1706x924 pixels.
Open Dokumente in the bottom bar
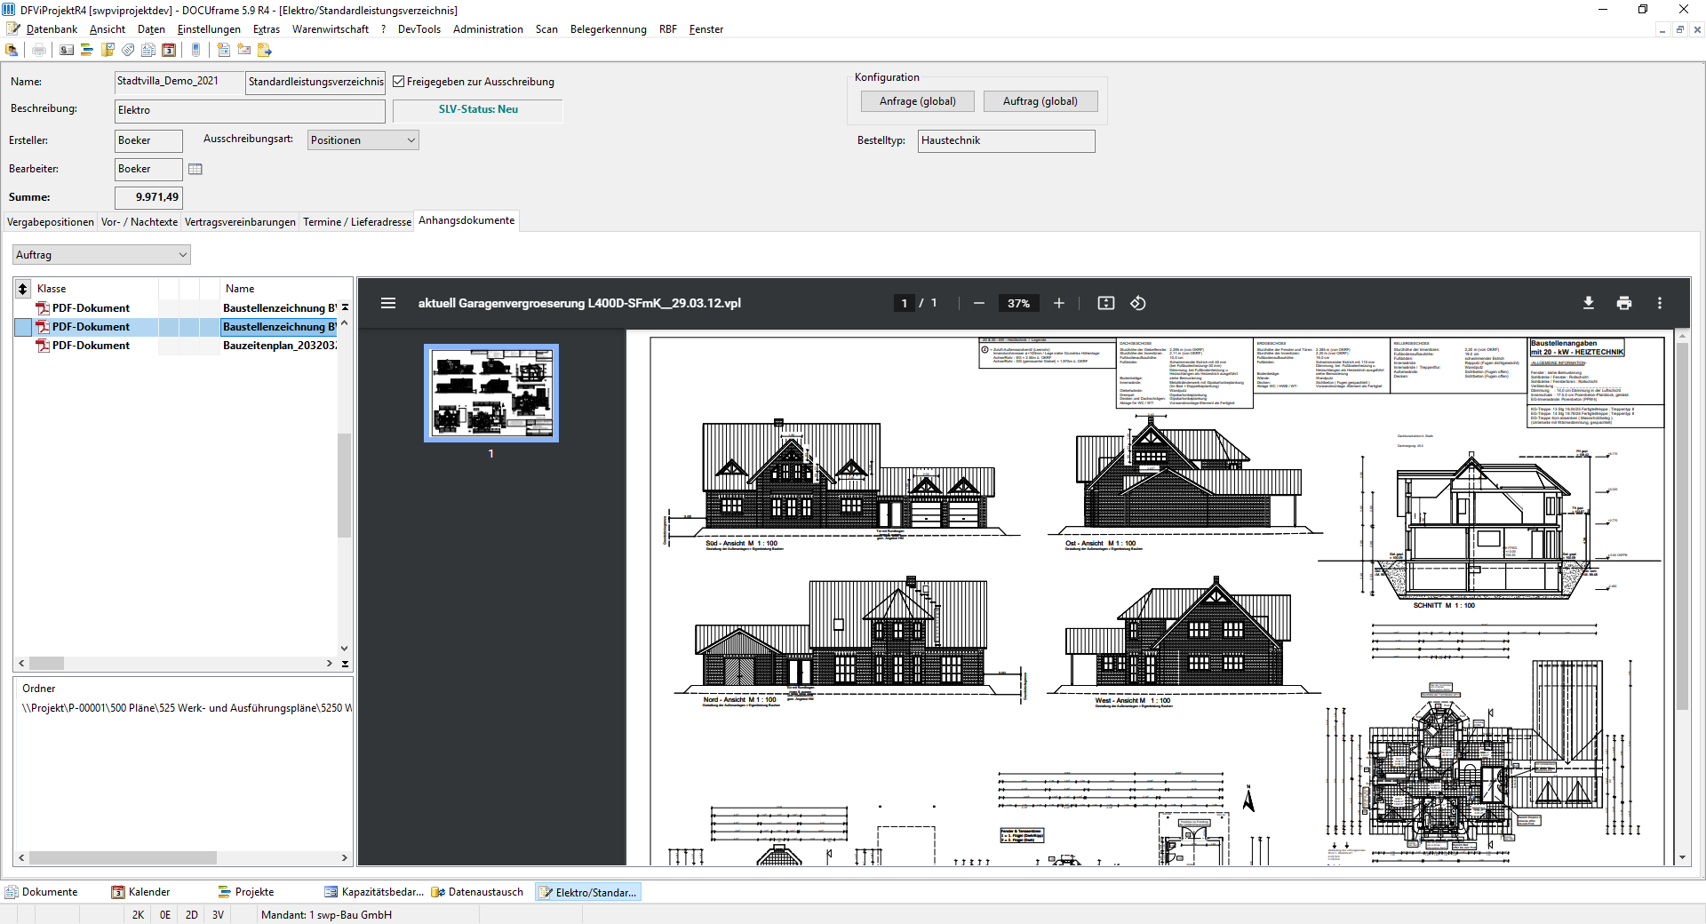(43, 892)
